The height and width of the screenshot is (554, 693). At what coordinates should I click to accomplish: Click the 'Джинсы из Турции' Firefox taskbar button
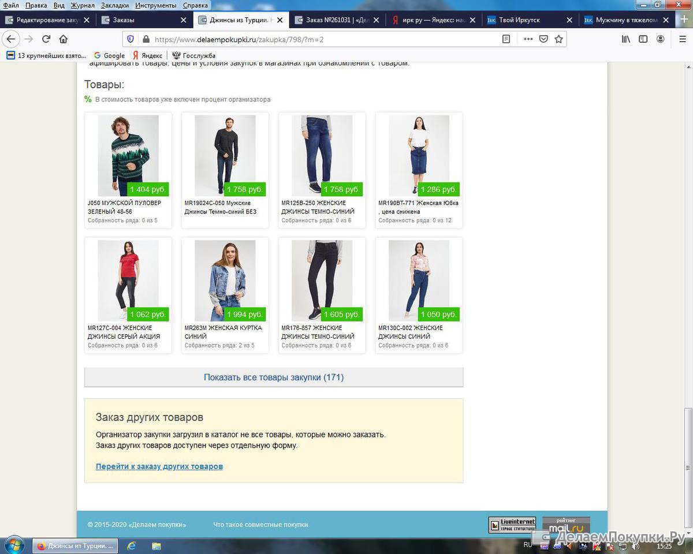click(x=75, y=545)
